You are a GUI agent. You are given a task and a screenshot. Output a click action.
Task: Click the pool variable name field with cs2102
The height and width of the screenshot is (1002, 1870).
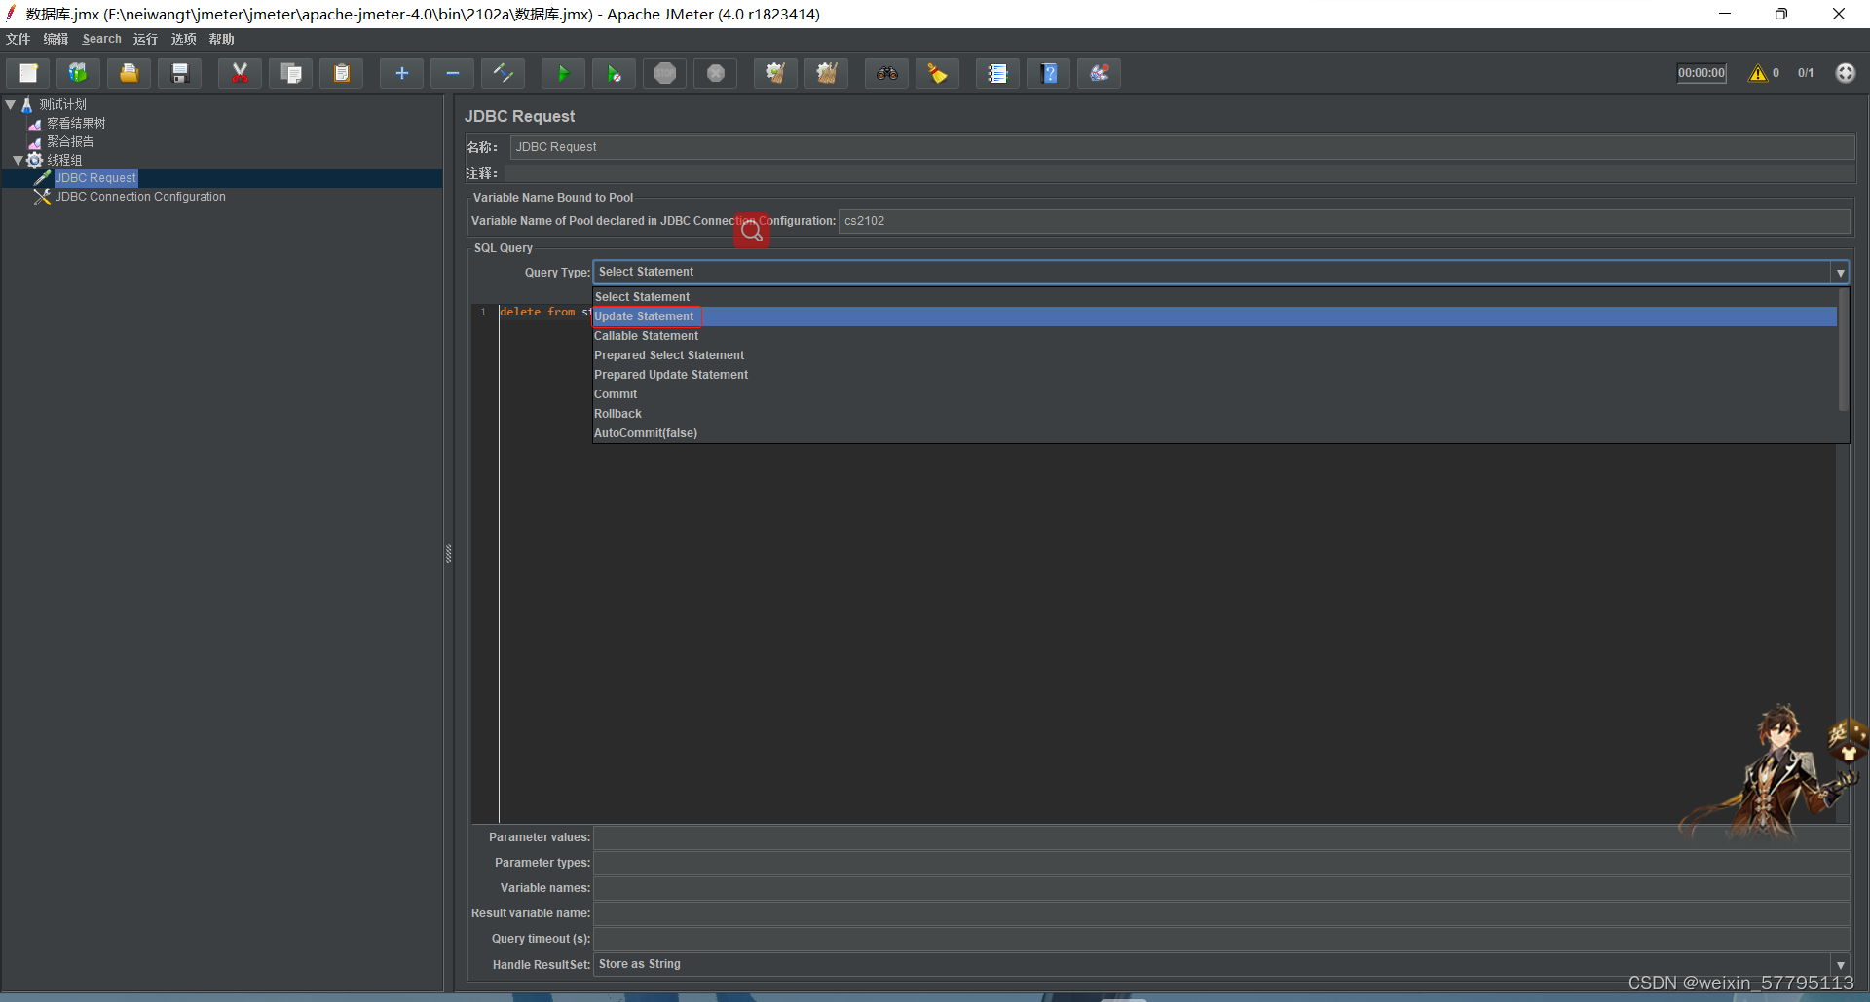click(1344, 221)
